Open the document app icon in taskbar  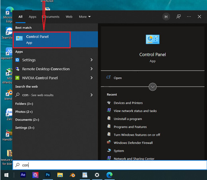(x=85, y=175)
